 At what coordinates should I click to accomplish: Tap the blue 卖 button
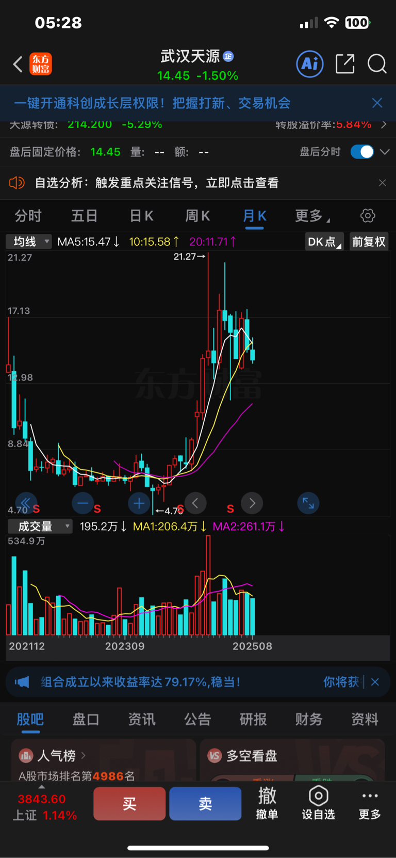205,803
